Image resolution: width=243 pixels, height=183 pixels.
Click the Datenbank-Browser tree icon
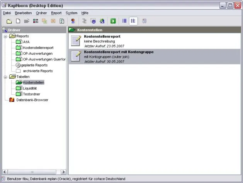point(12,100)
